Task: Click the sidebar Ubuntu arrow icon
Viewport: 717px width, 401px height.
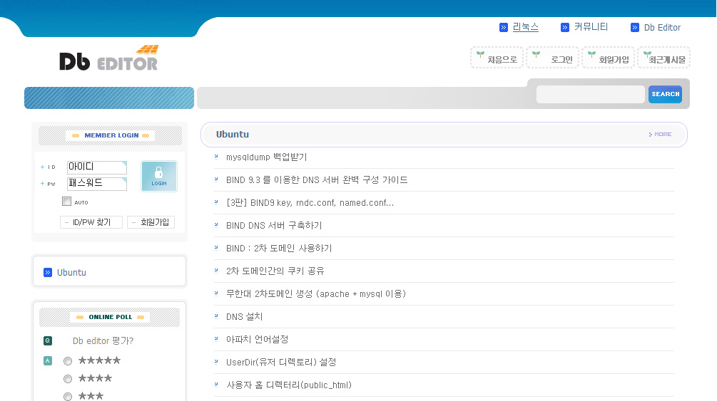Action: (x=48, y=272)
